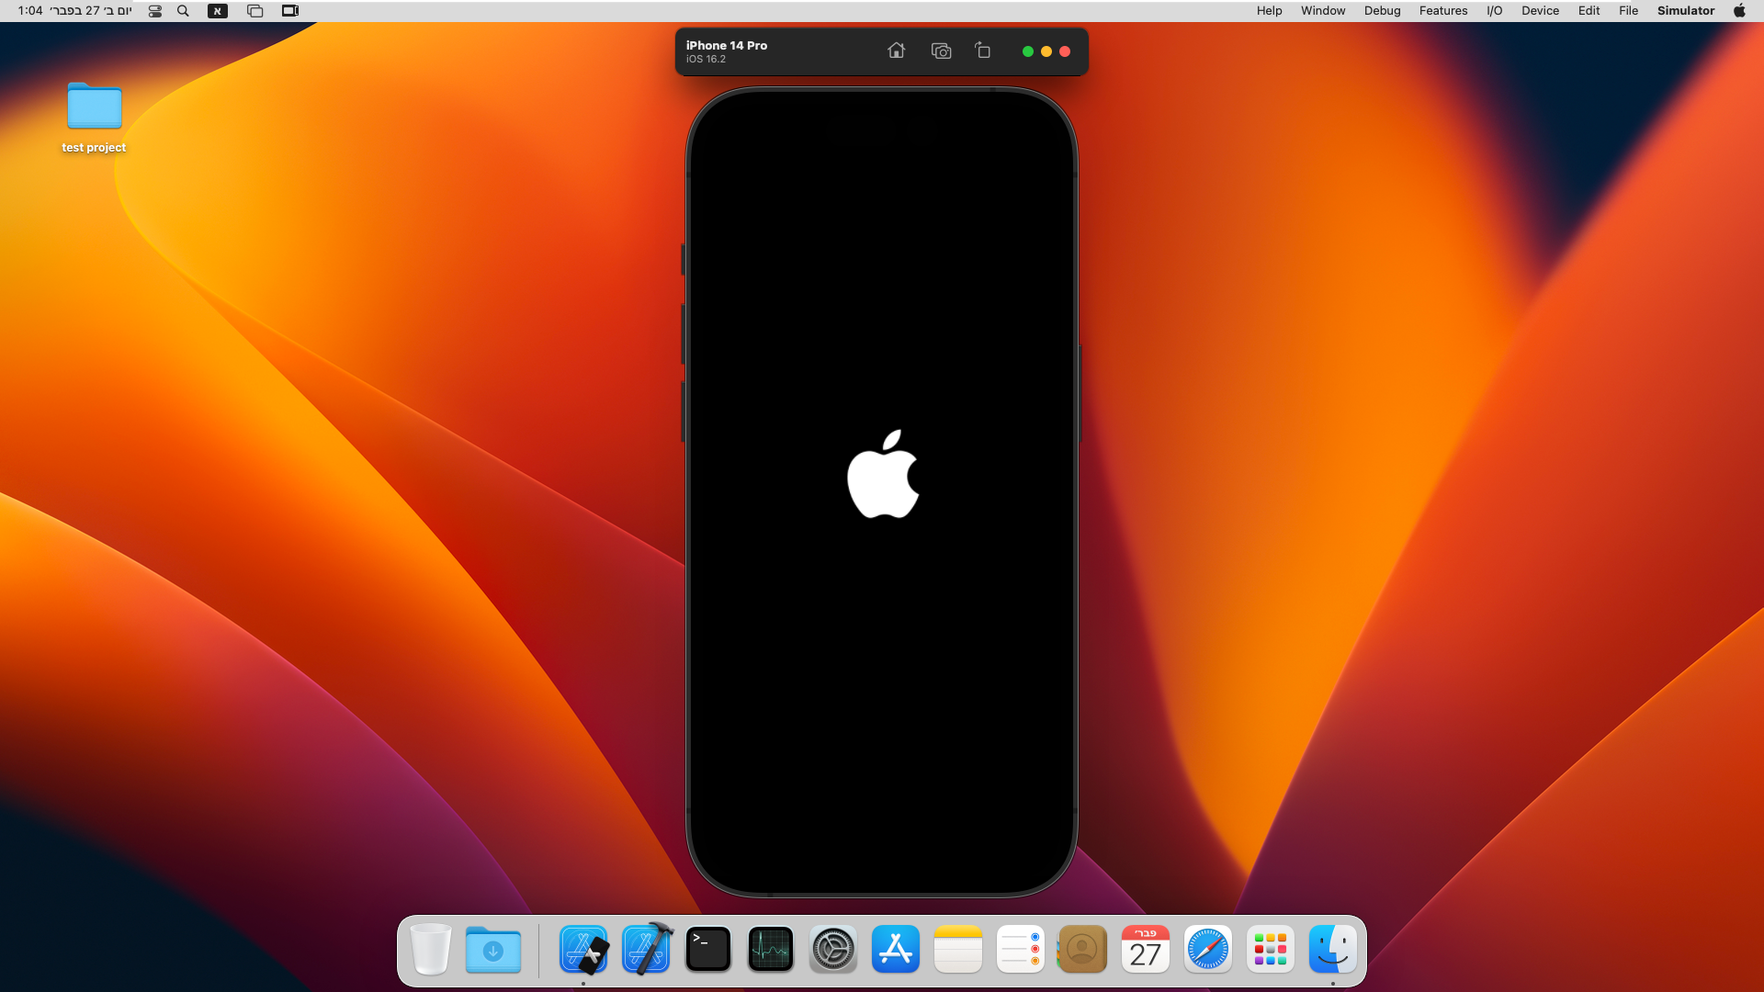Image resolution: width=1764 pixels, height=992 pixels.
Task: Open the File menu
Action: [x=1628, y=11]
